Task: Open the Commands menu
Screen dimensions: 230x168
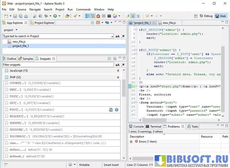Action: pyautogui.click(x=83, y=9)
